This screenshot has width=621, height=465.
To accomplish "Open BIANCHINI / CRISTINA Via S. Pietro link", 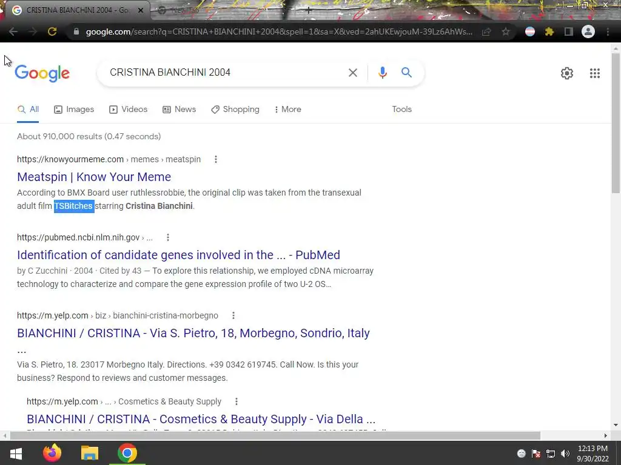I will tap(193, 334).
